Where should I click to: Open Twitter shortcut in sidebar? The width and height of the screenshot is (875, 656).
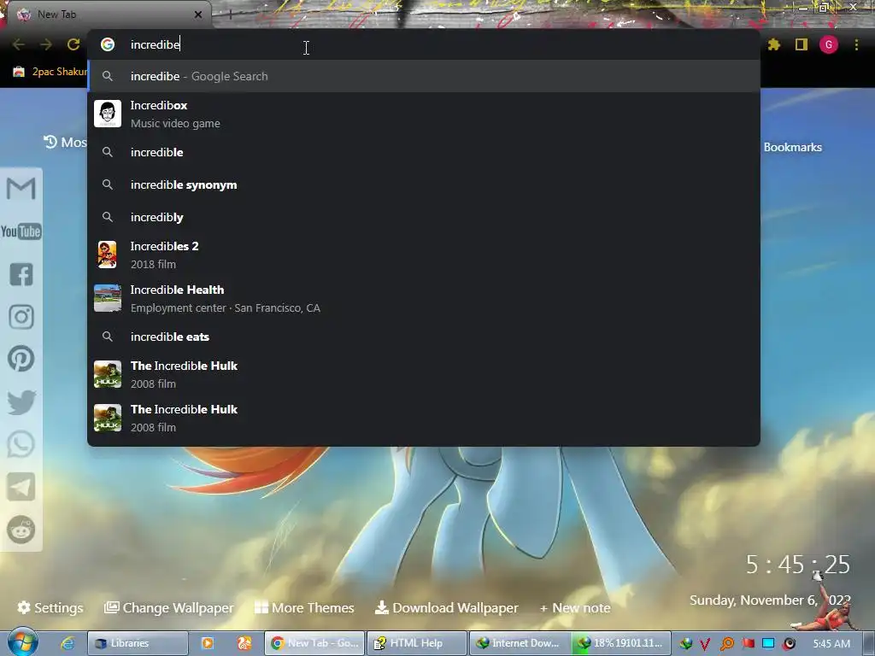tap(21, 402)
